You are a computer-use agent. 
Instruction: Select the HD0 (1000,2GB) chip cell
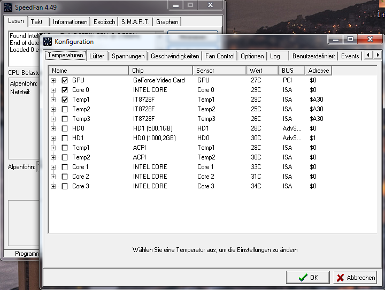[155, 138]
